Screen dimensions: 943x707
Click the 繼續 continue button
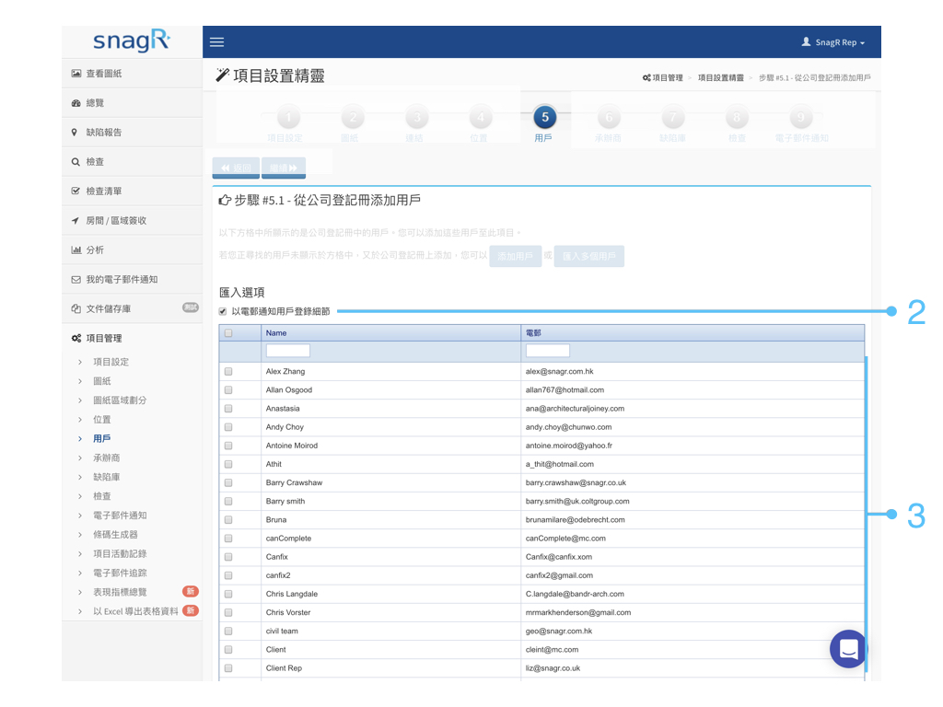pos(284,168)
